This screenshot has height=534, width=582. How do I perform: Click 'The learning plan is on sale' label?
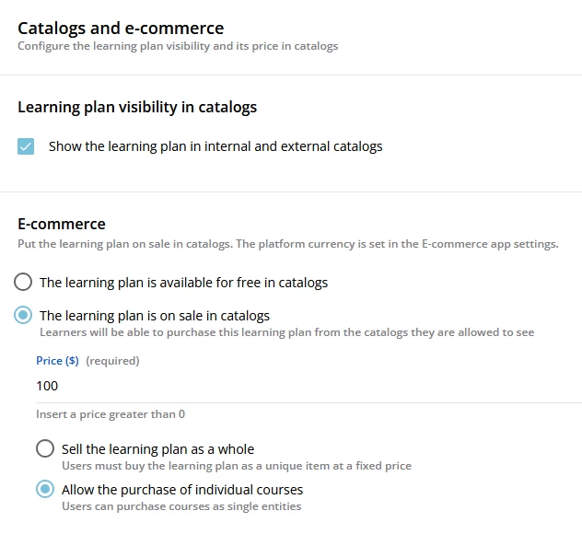click(x=155, y=316)
